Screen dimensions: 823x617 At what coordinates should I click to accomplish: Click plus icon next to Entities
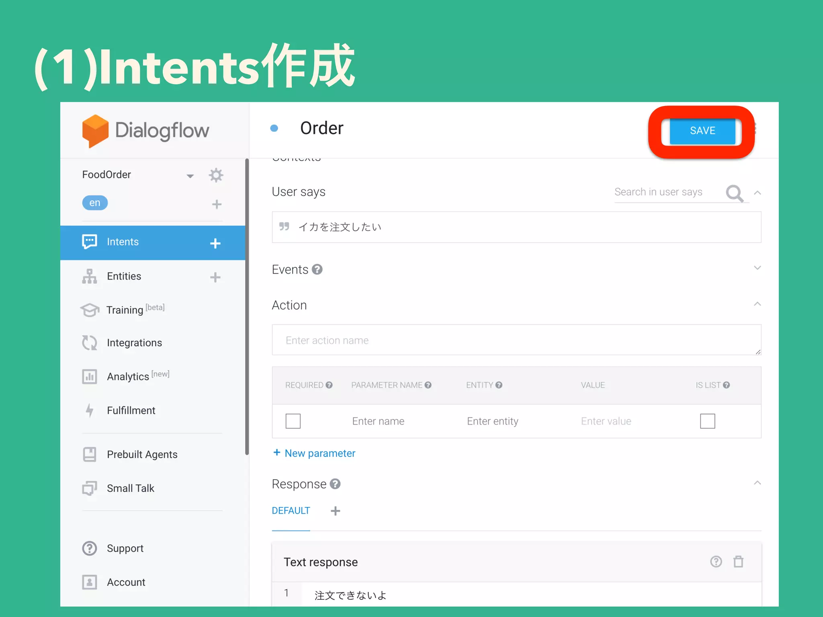tap(215, 277)
